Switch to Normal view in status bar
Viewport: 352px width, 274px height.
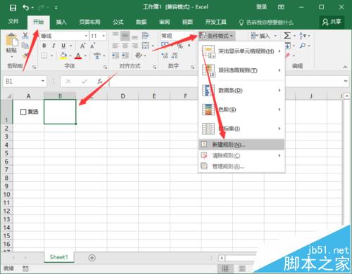pyautogui.click(x=225, y=268)
